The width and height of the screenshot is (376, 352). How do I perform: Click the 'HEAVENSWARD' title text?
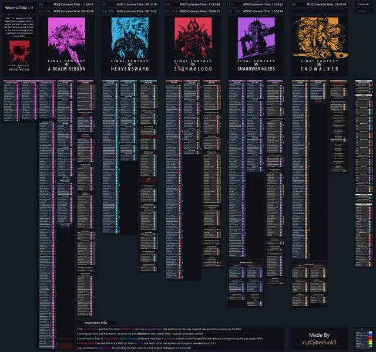[130, 69]
